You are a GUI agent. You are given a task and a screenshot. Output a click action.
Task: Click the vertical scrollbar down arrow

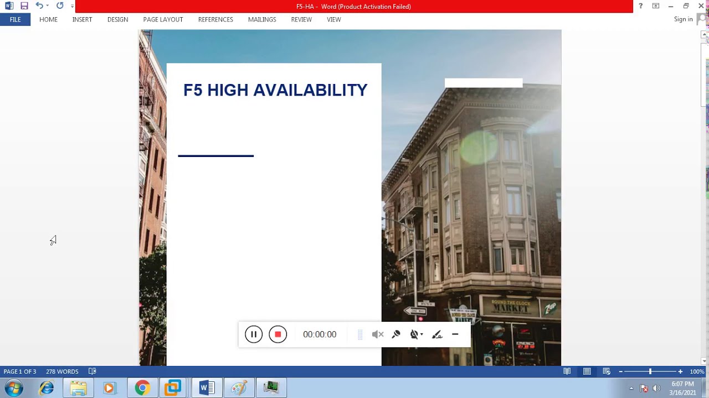coord(705,362)
